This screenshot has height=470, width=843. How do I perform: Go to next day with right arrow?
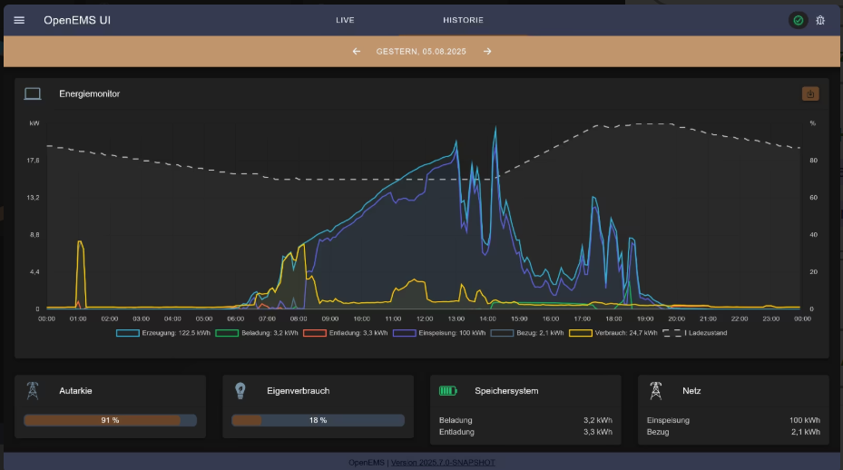pos(487,52)
